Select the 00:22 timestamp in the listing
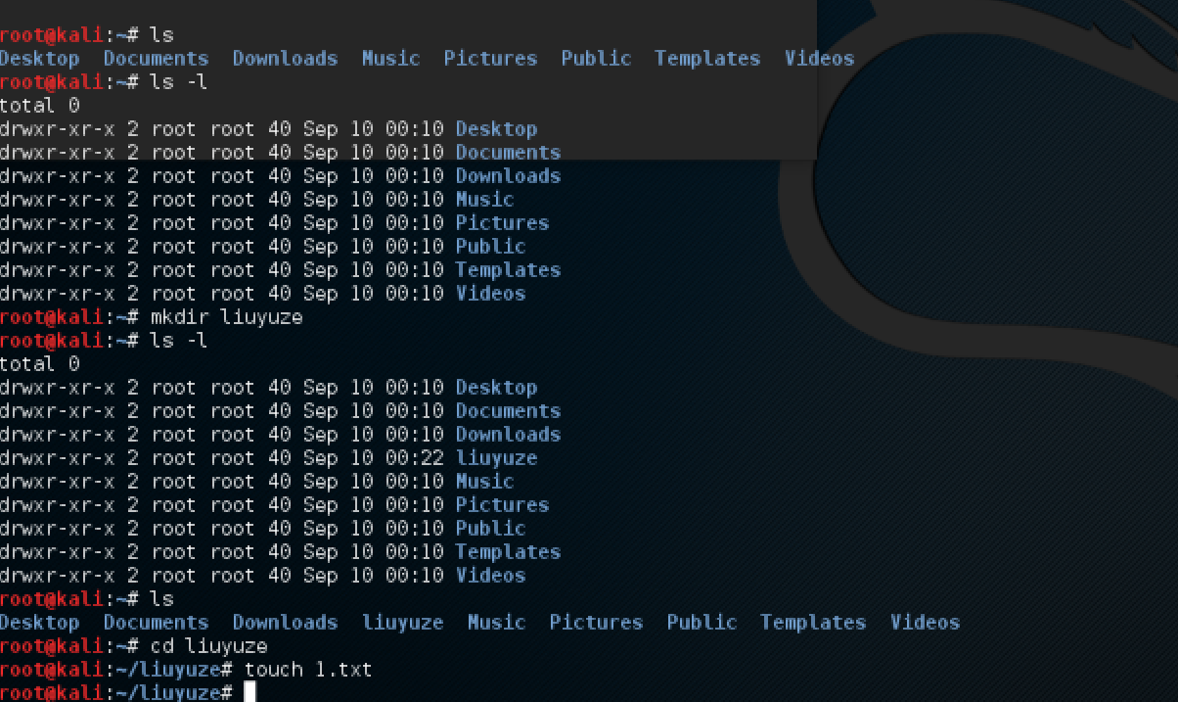Image resolution: width=1178 pixels, height=702 pixels. (414, 458)
